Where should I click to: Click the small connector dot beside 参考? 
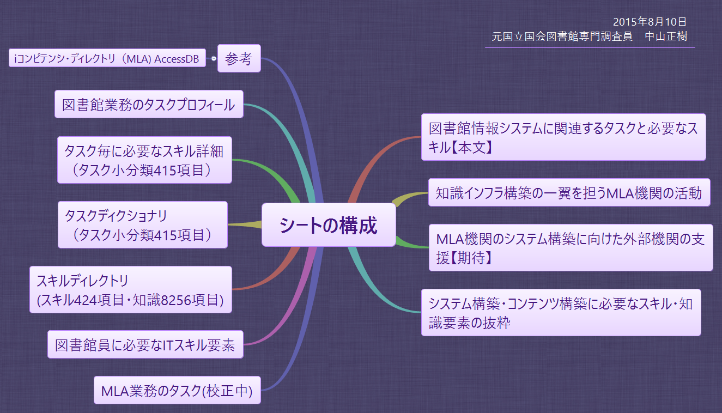(214, 57)
